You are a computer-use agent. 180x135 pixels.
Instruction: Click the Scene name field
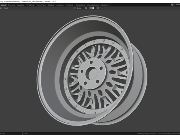point(177,5)
